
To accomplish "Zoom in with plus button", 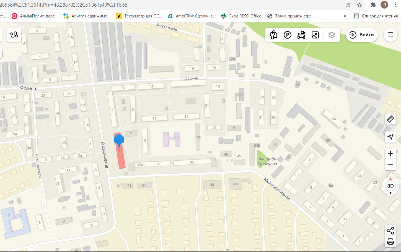I will (390, 154).
